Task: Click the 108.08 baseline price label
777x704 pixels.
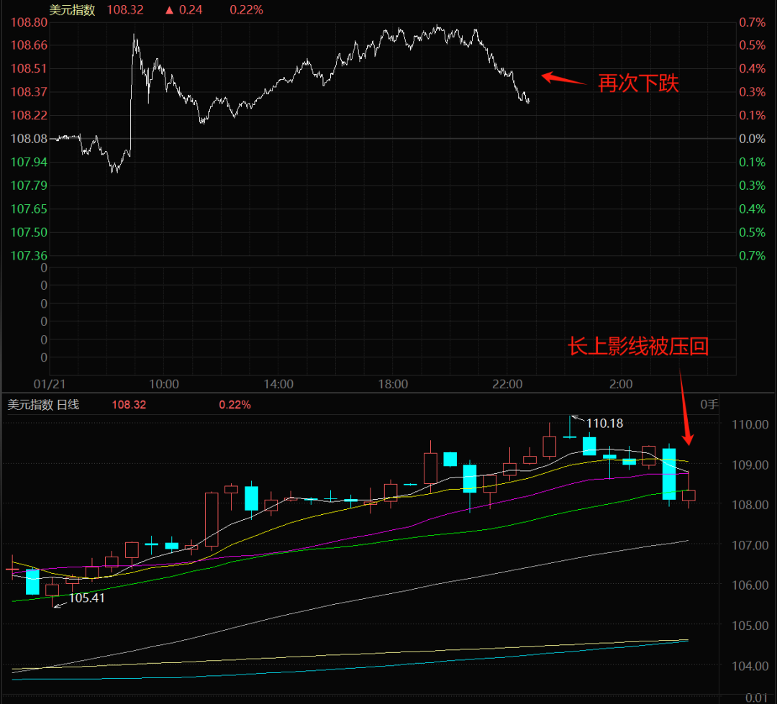Action: click(x=29, y=138)
